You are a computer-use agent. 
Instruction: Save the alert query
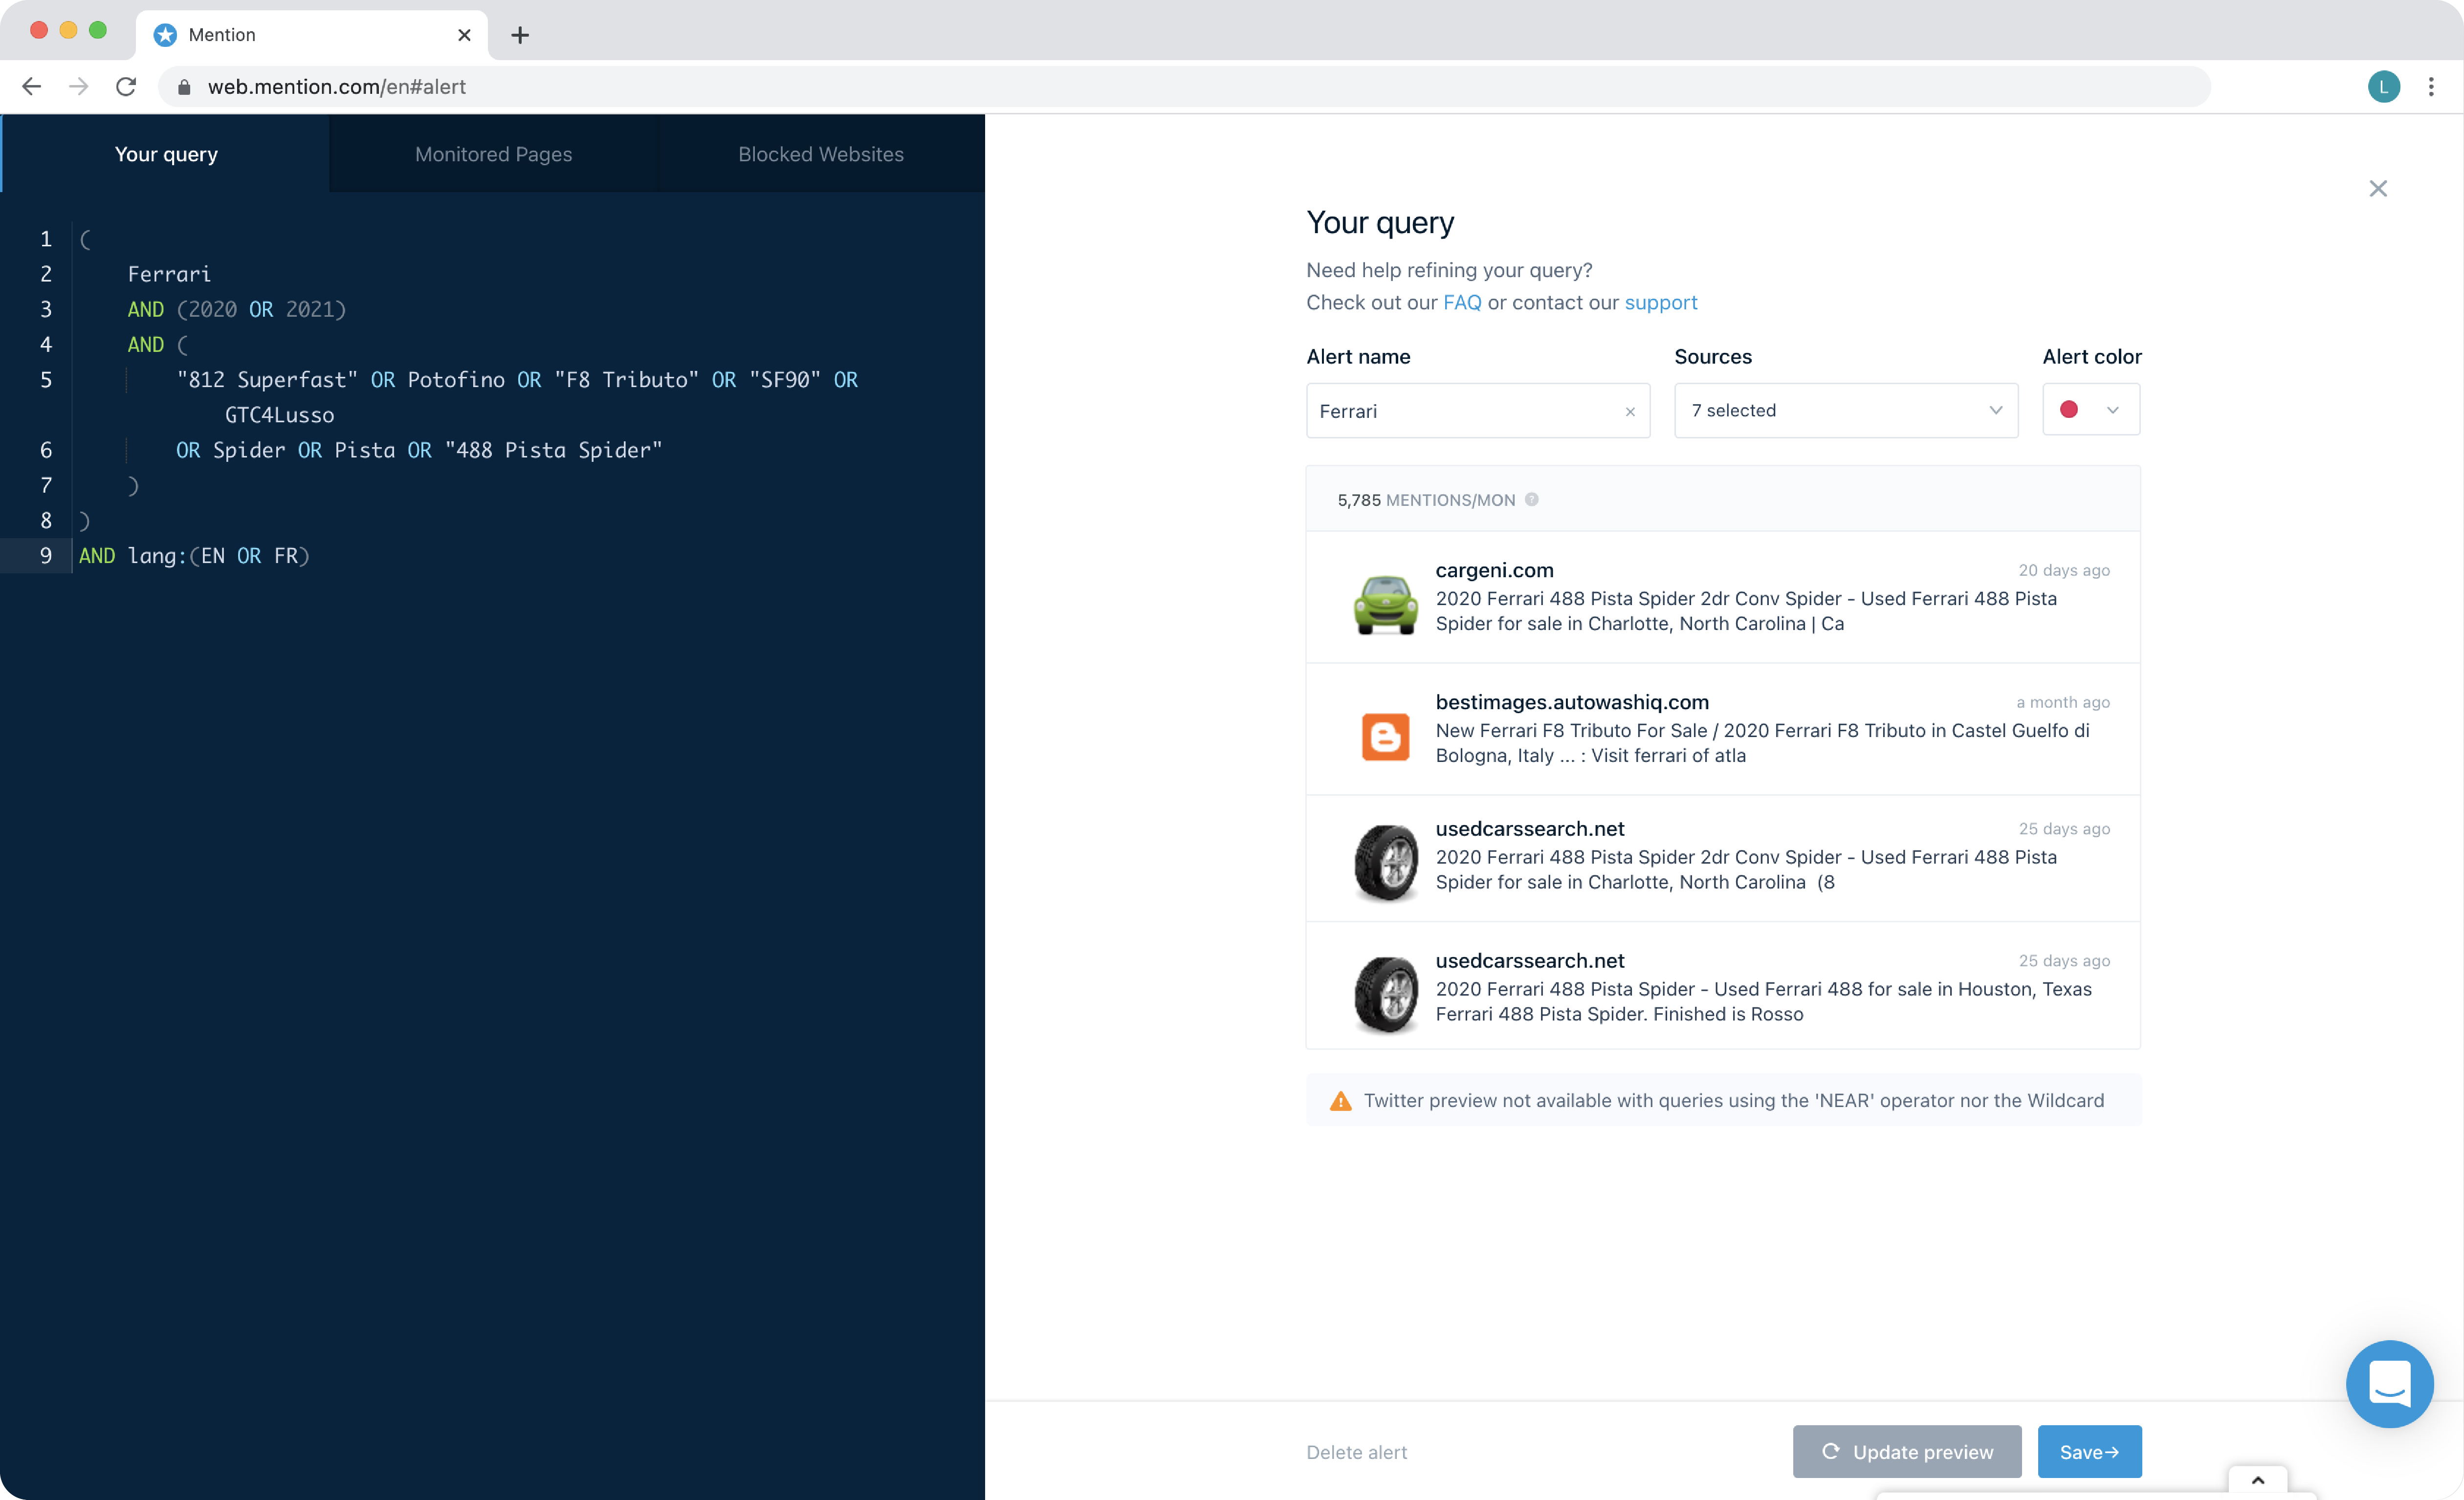pos(2088,1452)
